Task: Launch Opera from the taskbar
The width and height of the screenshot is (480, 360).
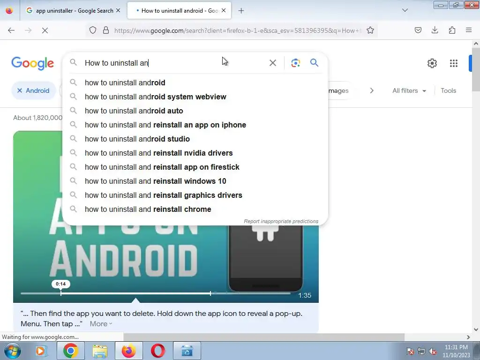Action: click(x=158, y=351)
